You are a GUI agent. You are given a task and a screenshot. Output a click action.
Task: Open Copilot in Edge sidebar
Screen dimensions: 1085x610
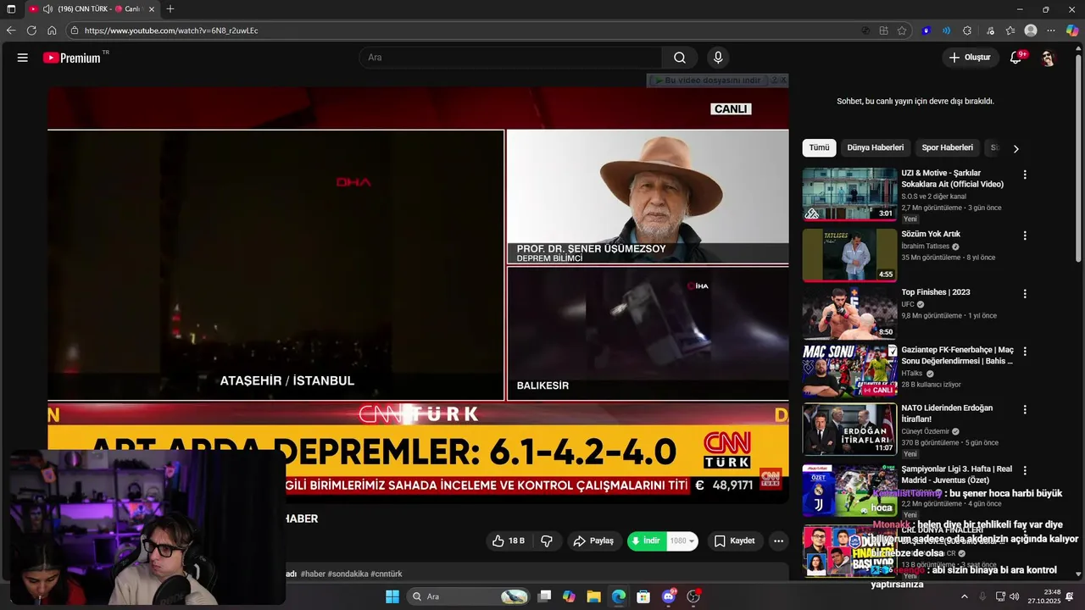point(1072,30)
